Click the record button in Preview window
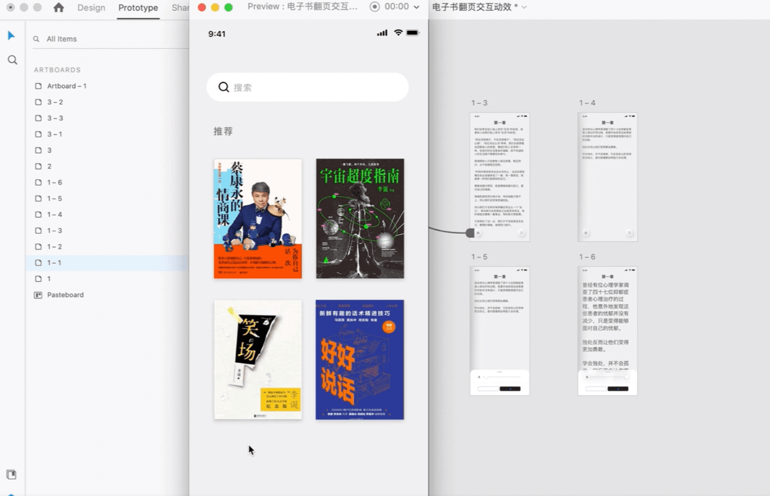The height and width of the screenshot is (496, 770). [375, 7]
